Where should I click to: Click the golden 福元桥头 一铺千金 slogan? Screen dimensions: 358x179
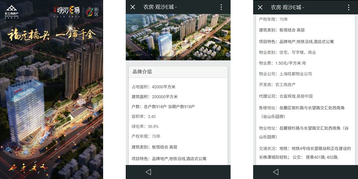point(52,35)
